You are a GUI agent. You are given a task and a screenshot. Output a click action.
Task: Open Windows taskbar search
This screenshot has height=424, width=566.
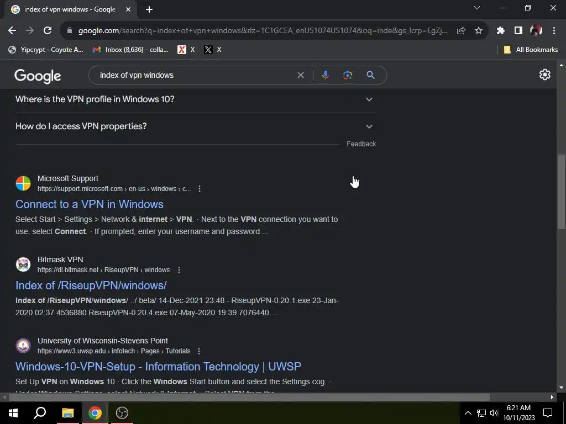pyautogui.click(x=40, y=413)
